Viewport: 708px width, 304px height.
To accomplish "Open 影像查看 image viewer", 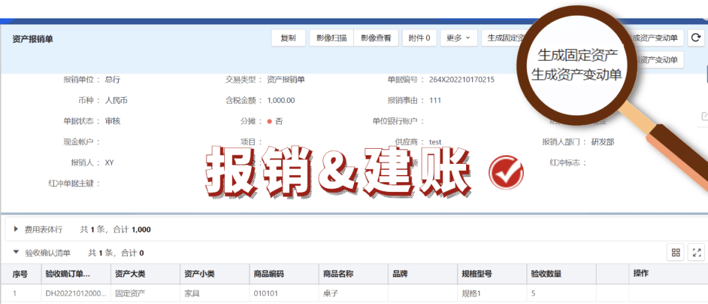I will (x=376, y=38).
